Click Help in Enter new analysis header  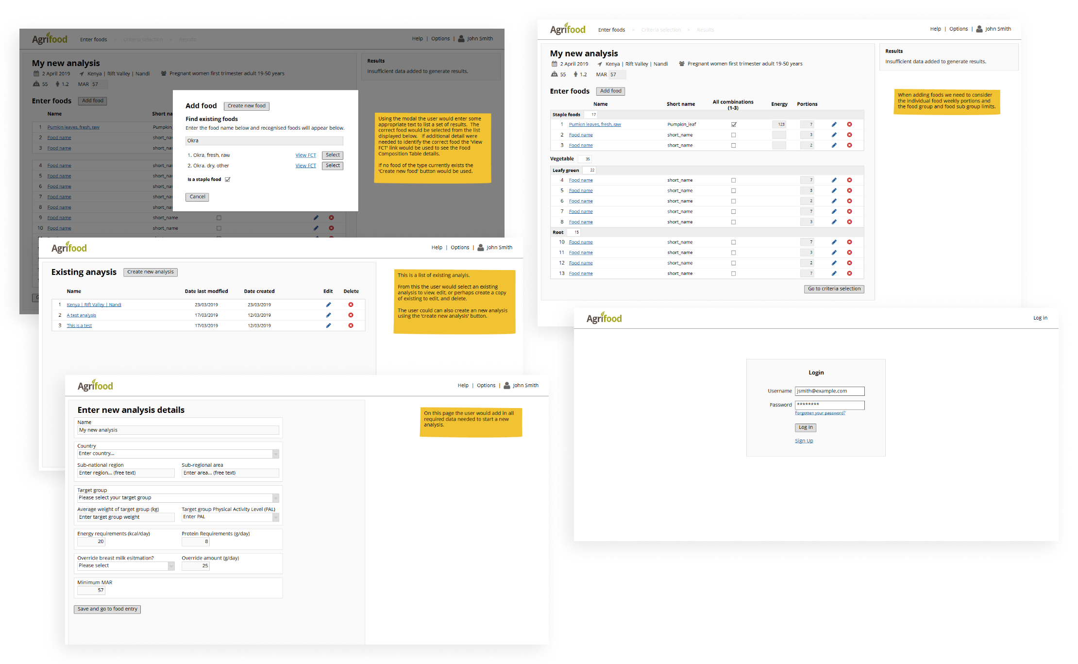[x=463, y=385]
